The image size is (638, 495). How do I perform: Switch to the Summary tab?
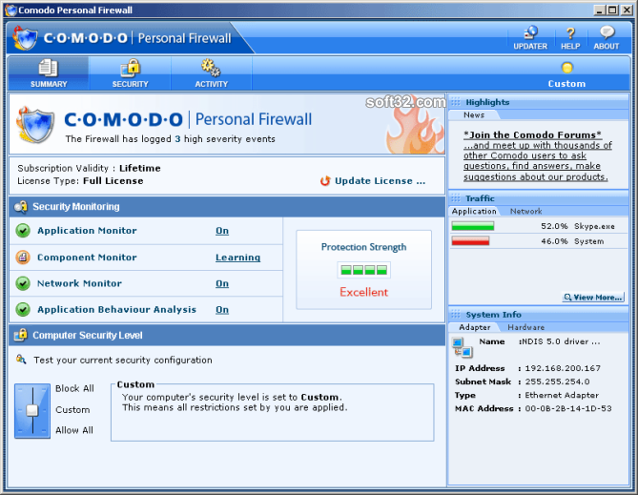49,73
